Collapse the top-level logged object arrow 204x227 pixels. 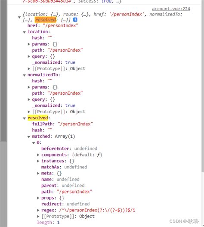19,17
